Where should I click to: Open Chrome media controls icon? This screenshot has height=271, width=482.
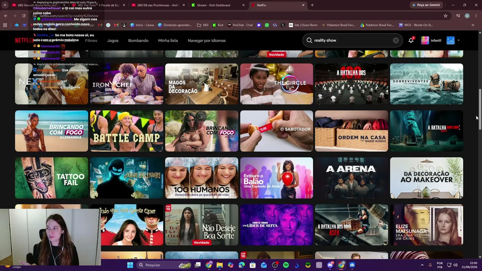458,16
